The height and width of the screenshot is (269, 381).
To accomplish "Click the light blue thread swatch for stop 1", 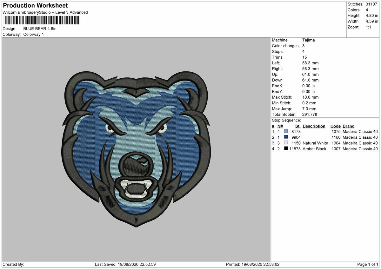I will point(286,131).
